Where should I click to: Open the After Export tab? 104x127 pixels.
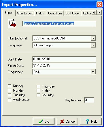(25, 13)
